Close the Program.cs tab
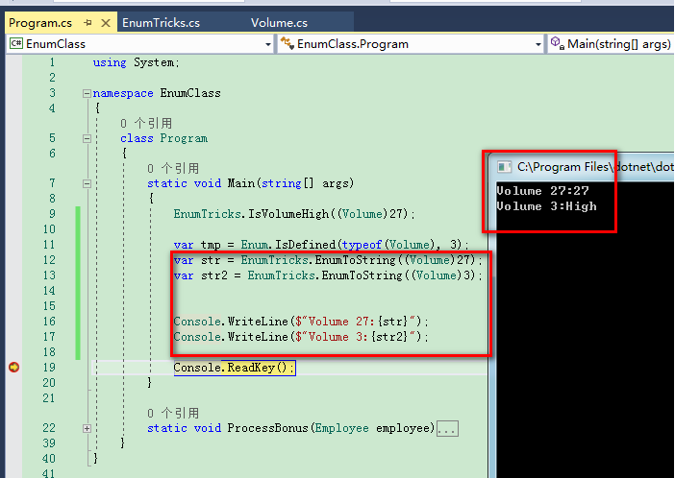The width and height of the screenshot is (675, 478). click(106, 23)
